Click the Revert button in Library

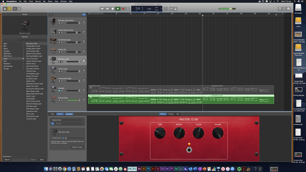(7, 160)
